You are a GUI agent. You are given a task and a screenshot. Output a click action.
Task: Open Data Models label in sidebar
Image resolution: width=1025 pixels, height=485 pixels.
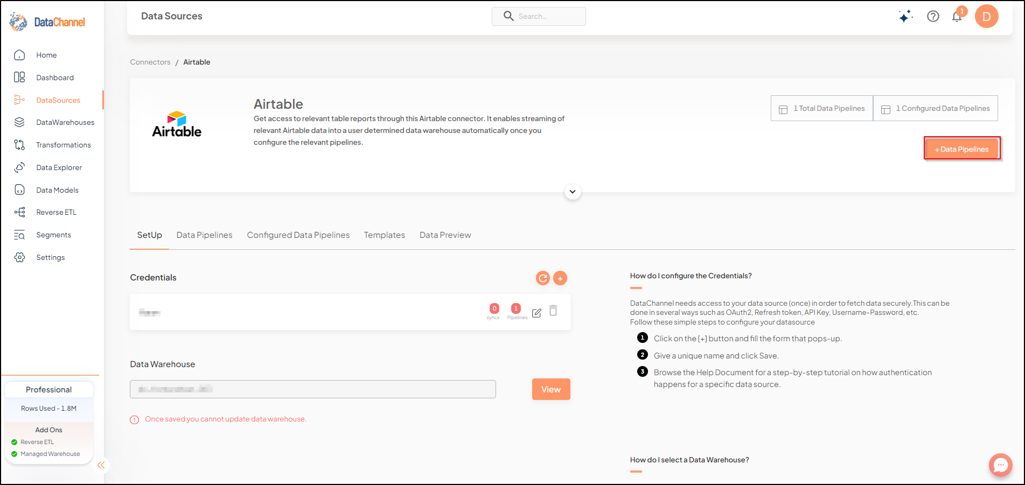coord(57,190)
